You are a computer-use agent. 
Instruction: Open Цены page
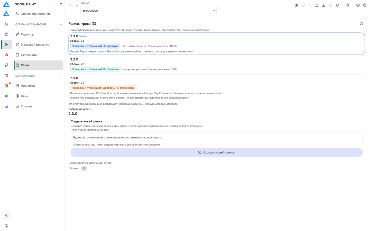[x=39, y=96]
